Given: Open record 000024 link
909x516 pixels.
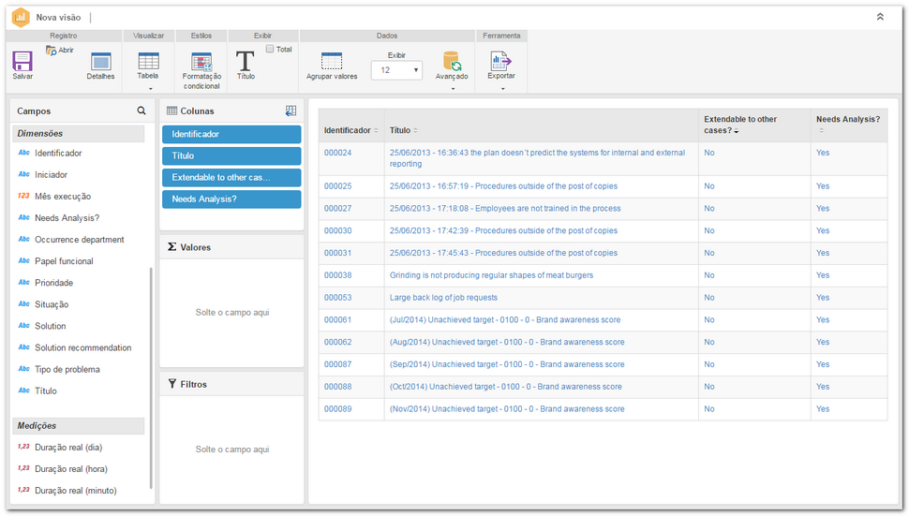Looking at the screenshot, I should (x=338, y=153).
